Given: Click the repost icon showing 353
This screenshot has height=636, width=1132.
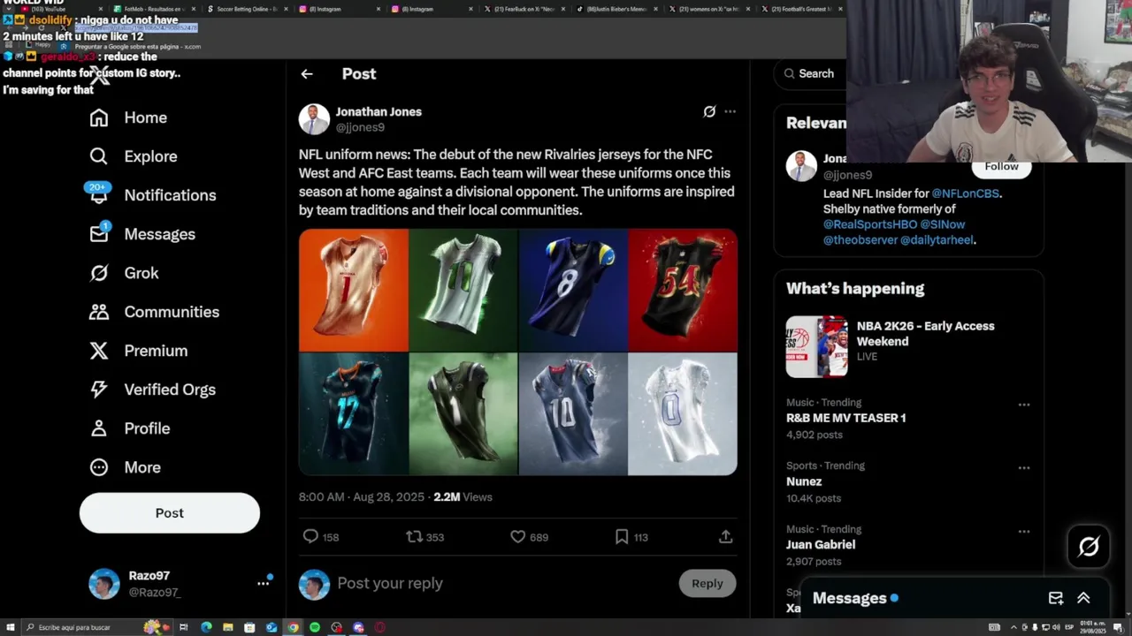Looking at the screenshot, I should click(x=414, y=536).
